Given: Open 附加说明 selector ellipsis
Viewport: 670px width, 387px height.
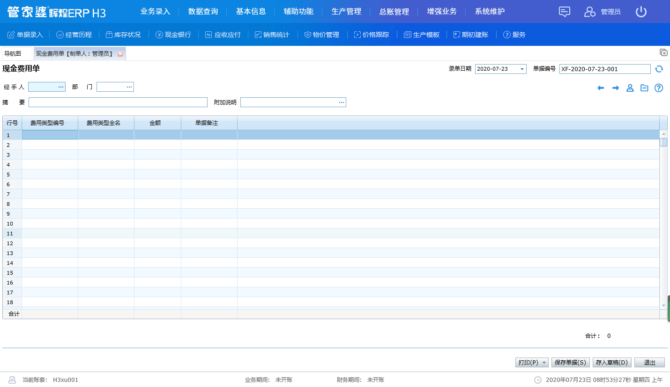Looking at the screenshot, I should (342, 102).
